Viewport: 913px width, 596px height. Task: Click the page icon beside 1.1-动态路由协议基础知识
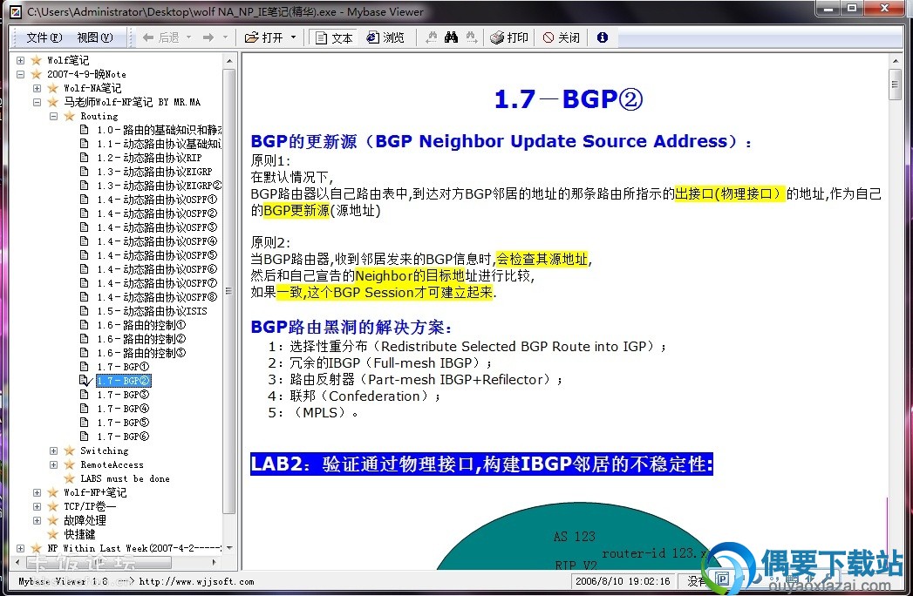coord(85,145)
